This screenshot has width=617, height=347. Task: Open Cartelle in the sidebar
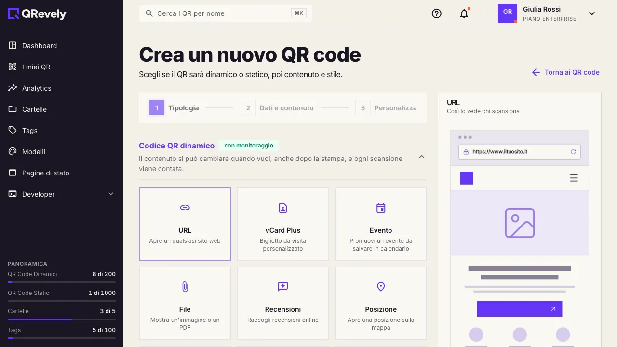pyautogui.click(x=62, y=109)
